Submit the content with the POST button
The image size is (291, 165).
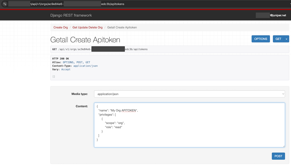[x=278, y=156]
